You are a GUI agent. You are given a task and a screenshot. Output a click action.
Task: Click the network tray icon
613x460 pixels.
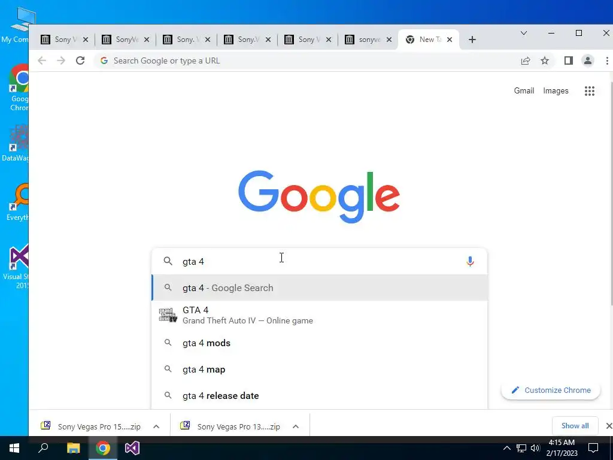[521, 448]
